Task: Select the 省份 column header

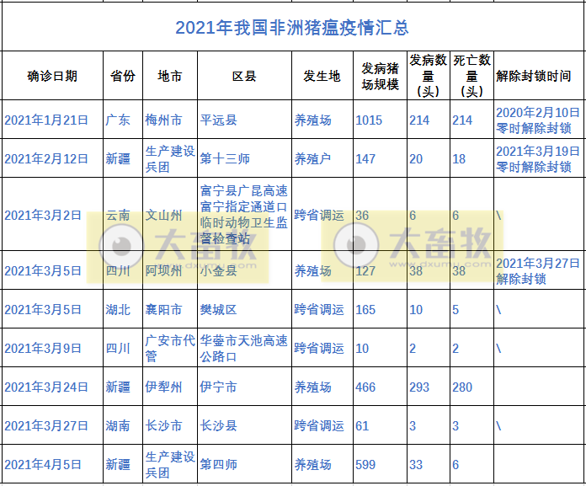Action: (x=123, y=76)
